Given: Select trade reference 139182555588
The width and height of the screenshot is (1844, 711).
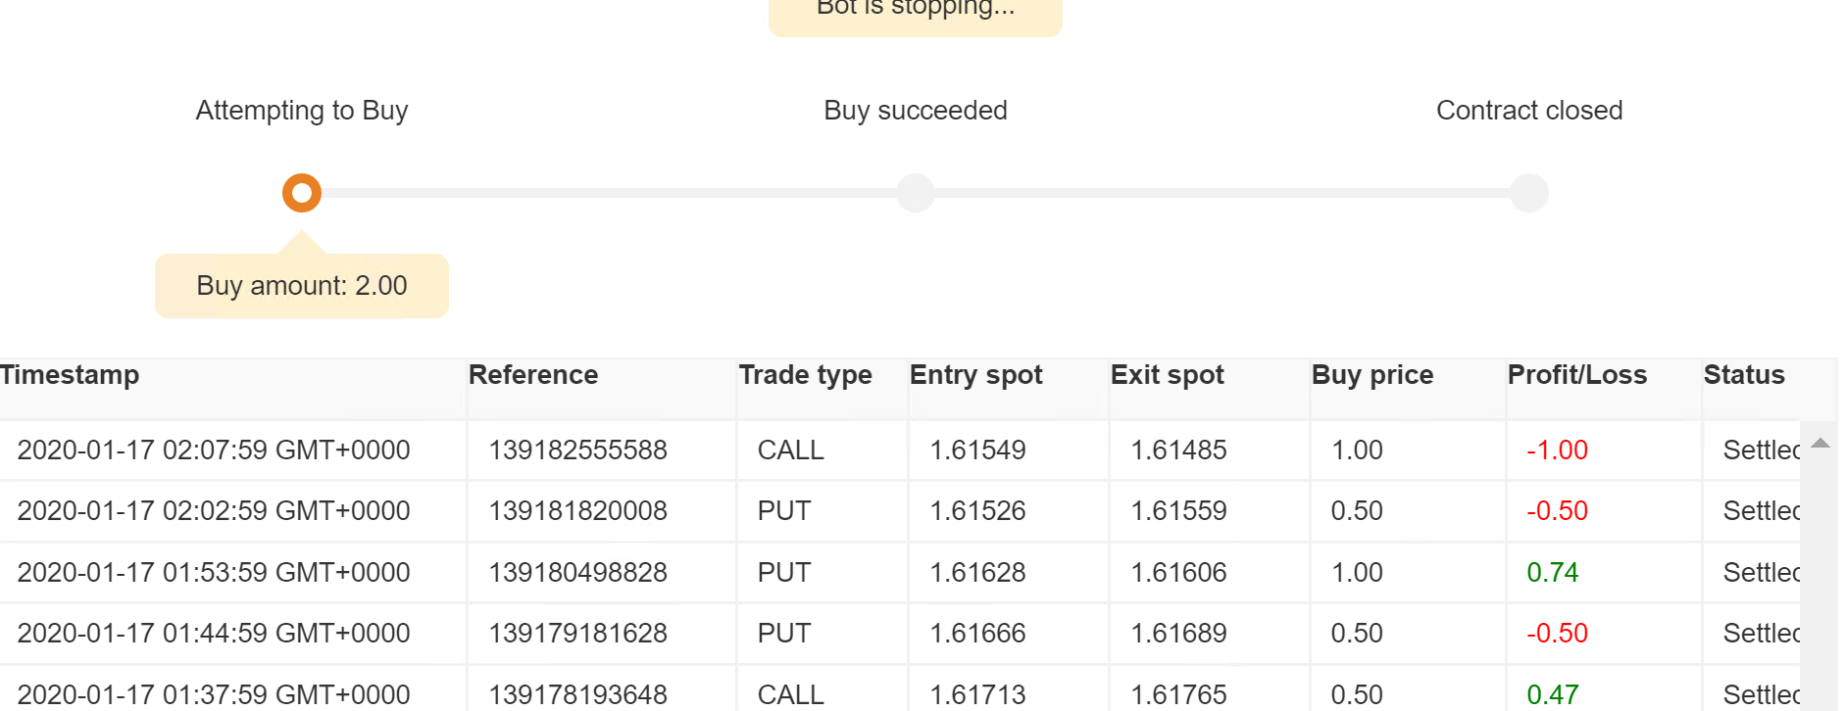Looking at the screenshot, I should [578, 450].
